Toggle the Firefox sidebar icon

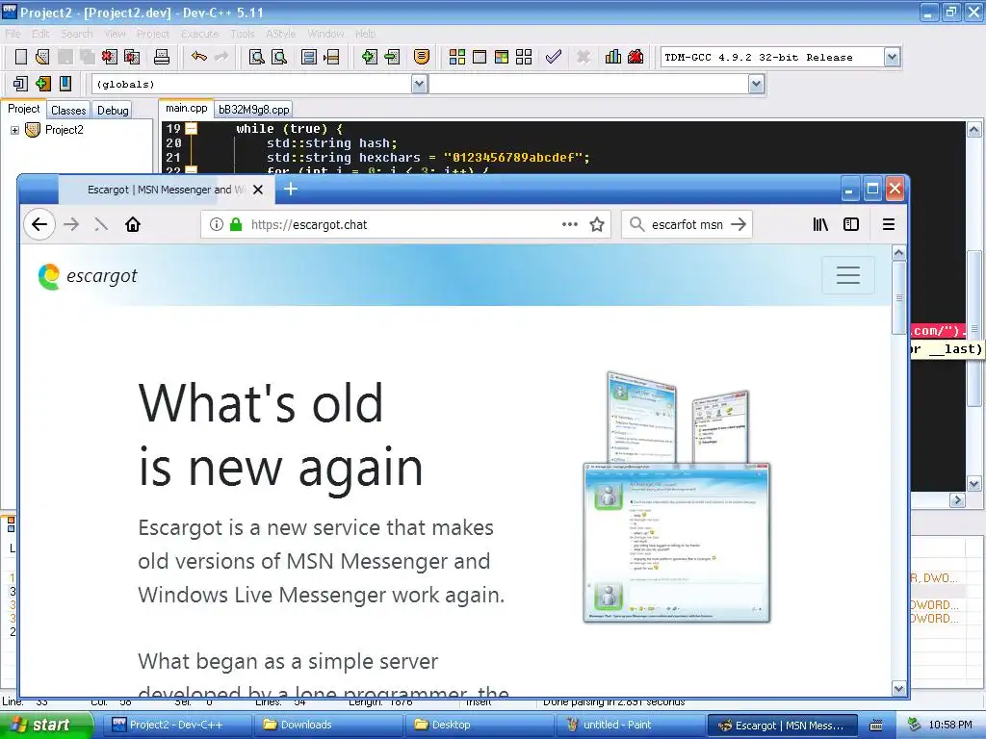(x=851, y=224)
